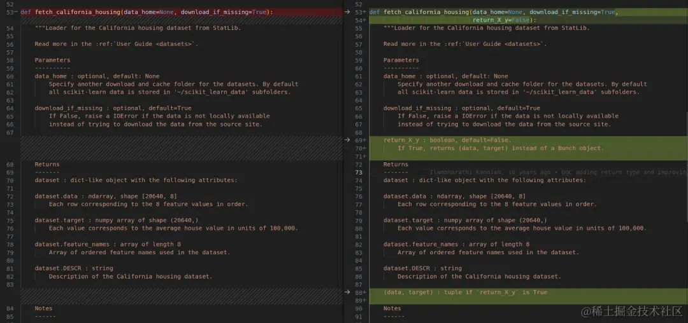The height and width of the screenshot is (323, 688).
Task: Click 'If True, returns (data, target)' line
Action: pos(501,148)
